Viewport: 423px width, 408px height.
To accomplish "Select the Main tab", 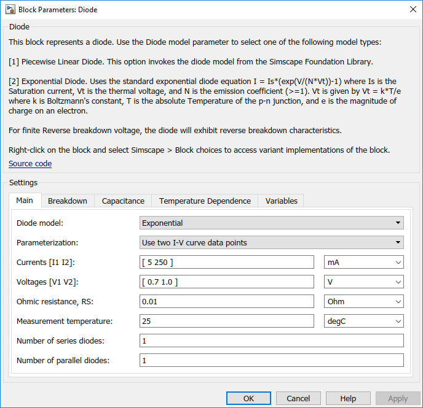I will [x=25, y=201].
